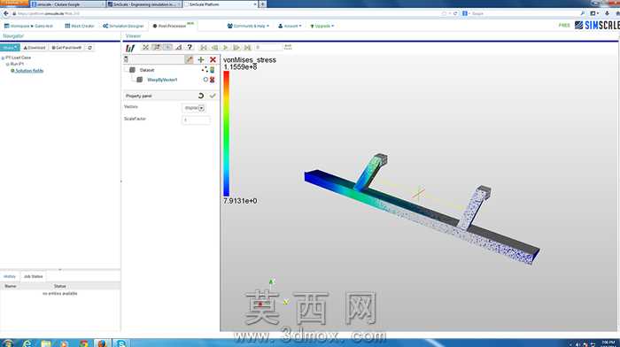620x347 pixels.
Task: Click the Dataset points representation icon
Action: pos(205,70)
